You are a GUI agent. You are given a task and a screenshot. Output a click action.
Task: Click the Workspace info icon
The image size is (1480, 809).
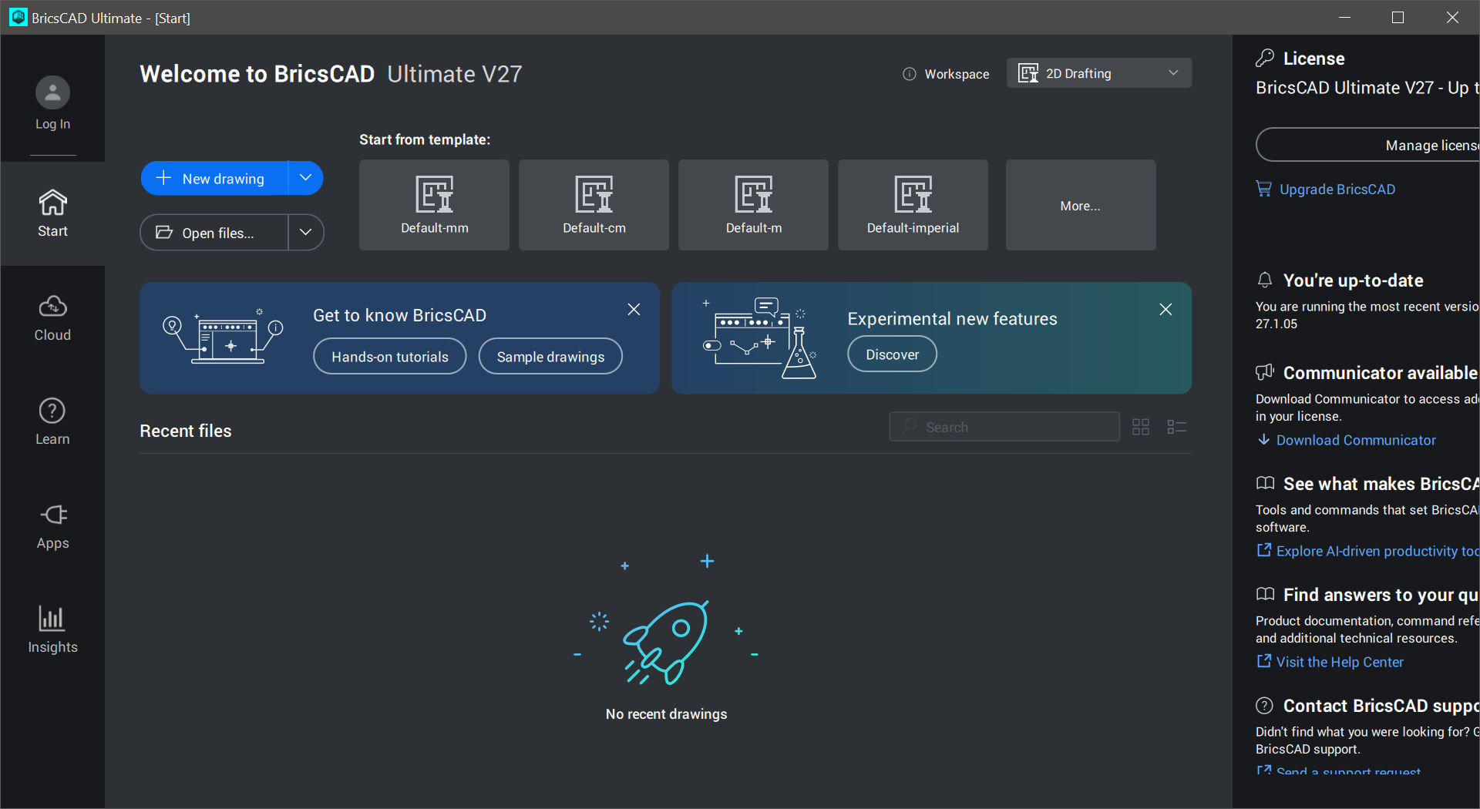(910, 74)
